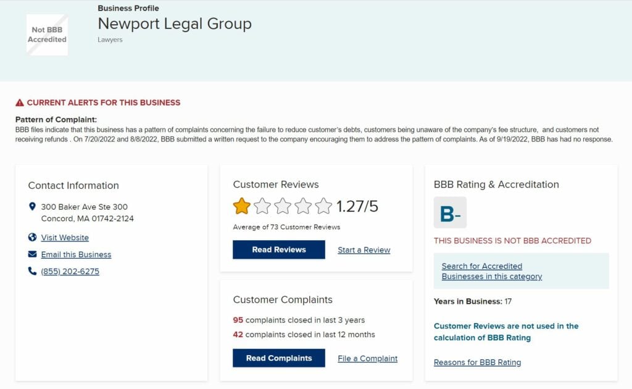The image size is (632, 389).
Task: Click Customer Reviews are not used notice
Action: [506, 332]
